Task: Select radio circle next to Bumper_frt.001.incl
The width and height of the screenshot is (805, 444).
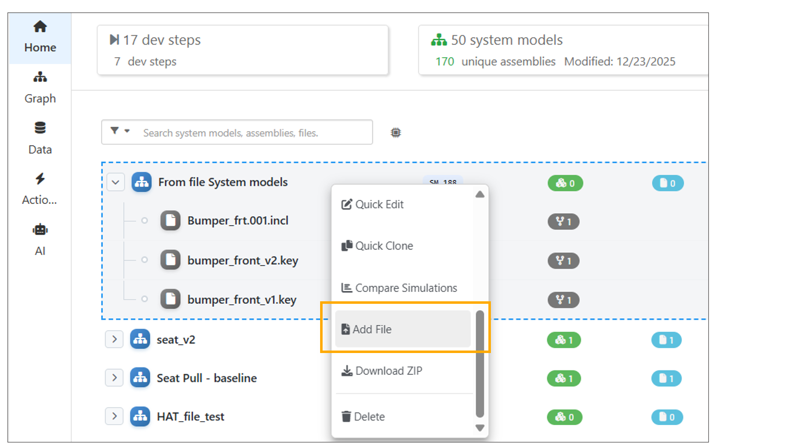Action: click(x=144, y=221)
